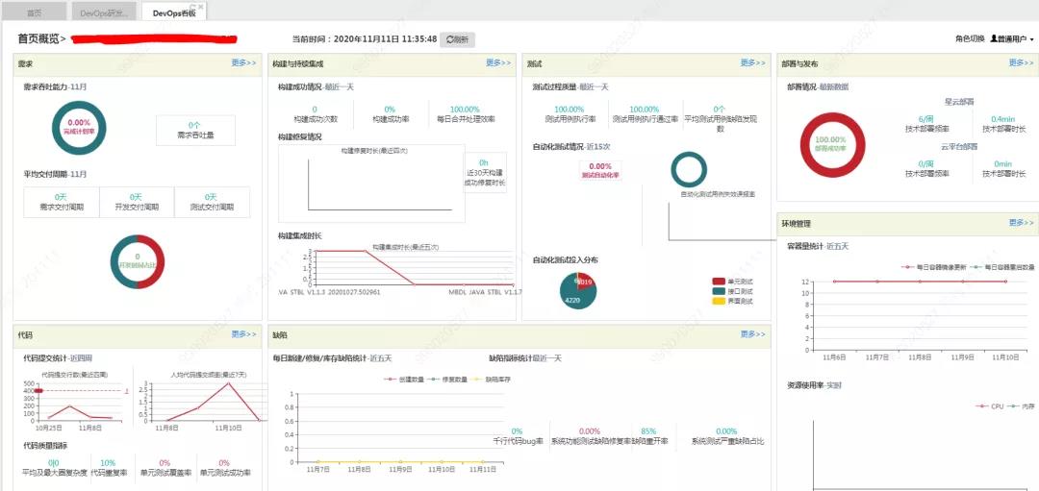This screenshot has height=491, width=1039.
Task: Click the 部署成功率 red donut chart
Action: tap(817, 144)
